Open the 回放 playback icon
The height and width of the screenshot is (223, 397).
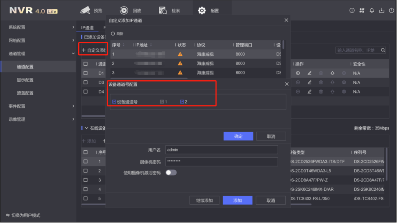[124, 10]
